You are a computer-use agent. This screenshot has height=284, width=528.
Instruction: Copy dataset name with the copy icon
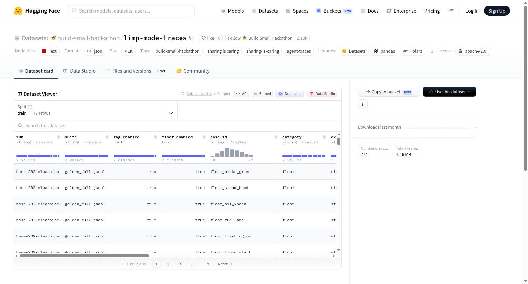point(191,38)
